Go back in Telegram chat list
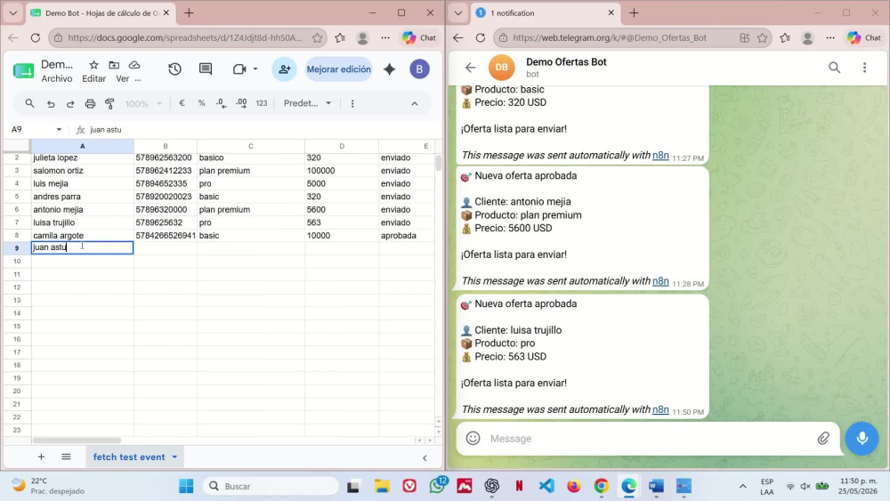Viewport: 890px width, 501px height. point(470,68)
